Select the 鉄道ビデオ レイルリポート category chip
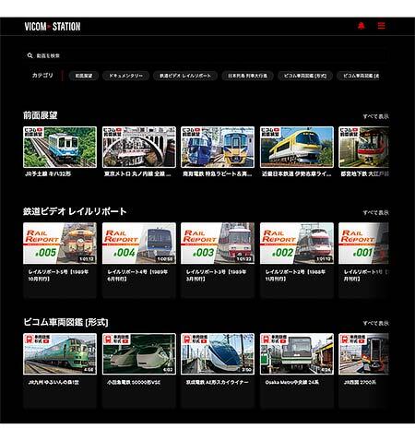Image resolution: width=415 pixels, height=441 pixels. [185, 76]
